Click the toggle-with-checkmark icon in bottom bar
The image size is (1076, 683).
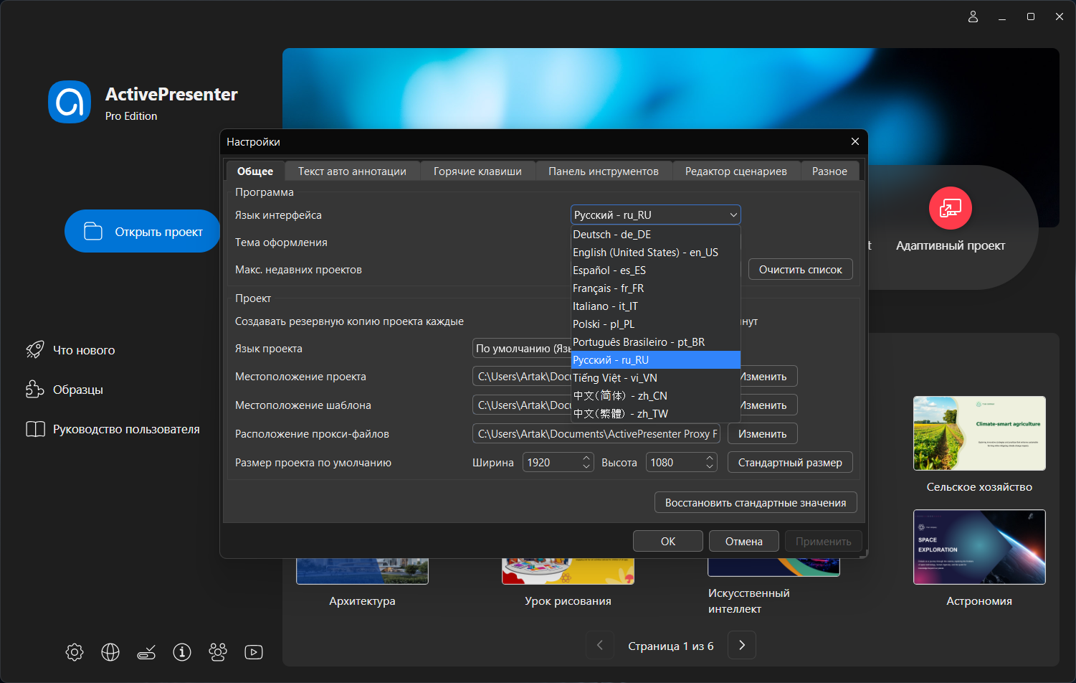click(x=146, y=652)
